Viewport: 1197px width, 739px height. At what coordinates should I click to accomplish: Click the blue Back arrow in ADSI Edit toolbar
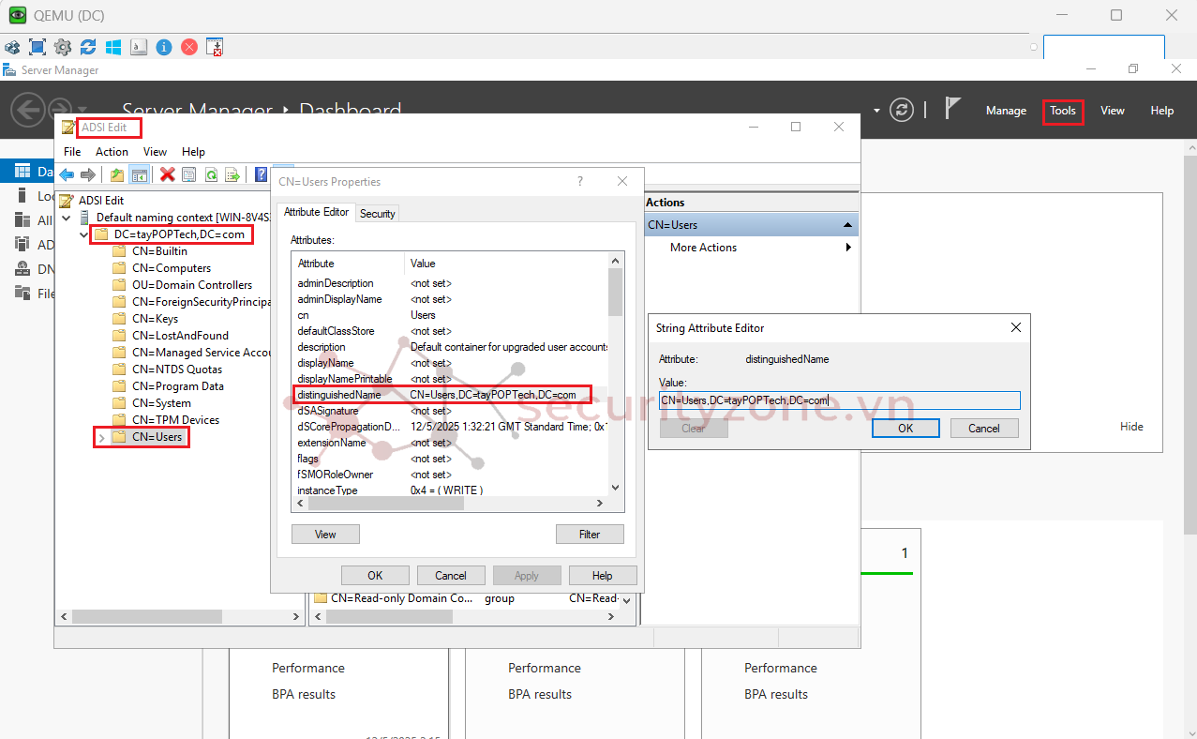67,174
